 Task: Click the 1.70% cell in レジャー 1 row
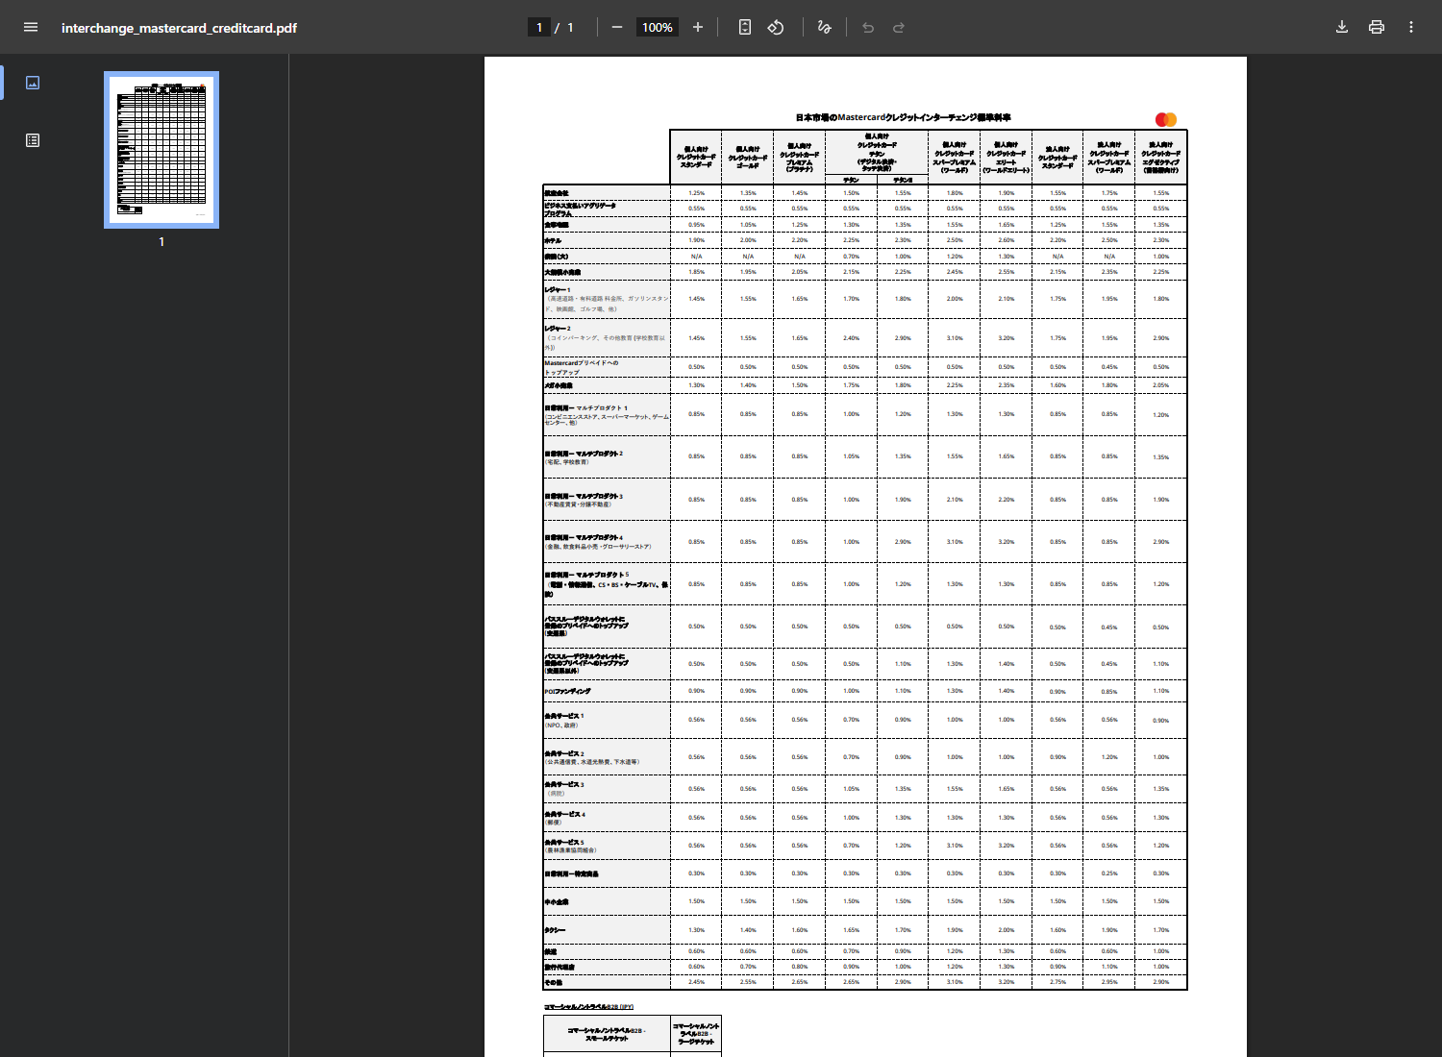point(851,299)
